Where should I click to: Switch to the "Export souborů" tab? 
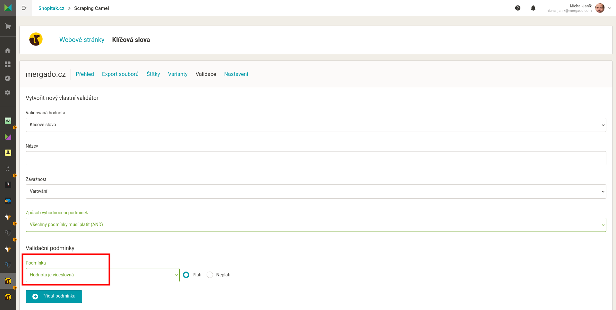tap(120, 74)
